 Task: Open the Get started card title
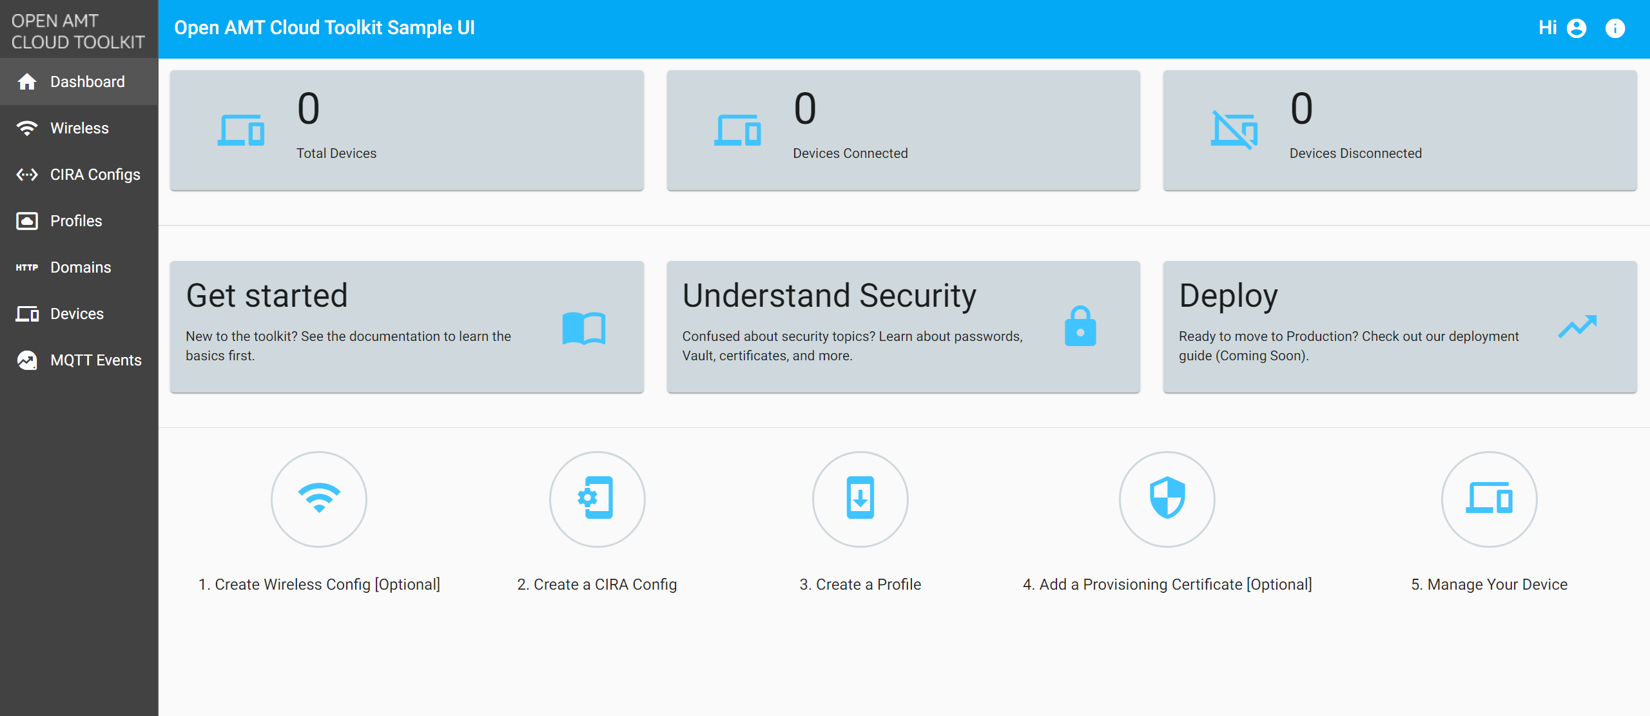(x=267, y=296)
